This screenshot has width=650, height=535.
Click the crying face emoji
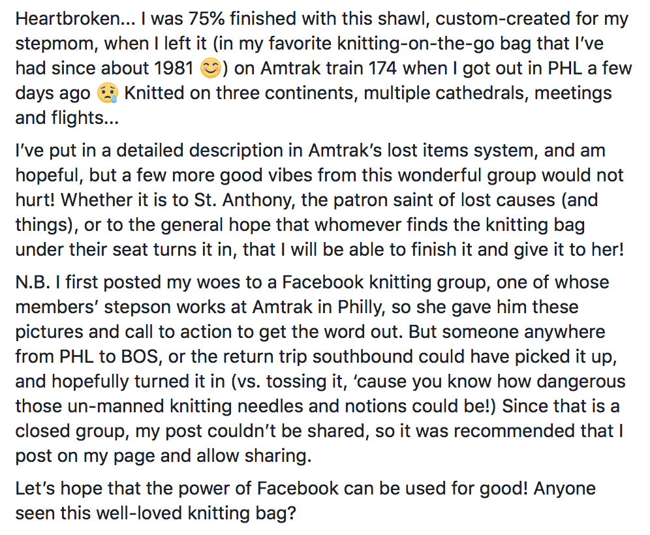pyautogui.click(x=107, y=94)
